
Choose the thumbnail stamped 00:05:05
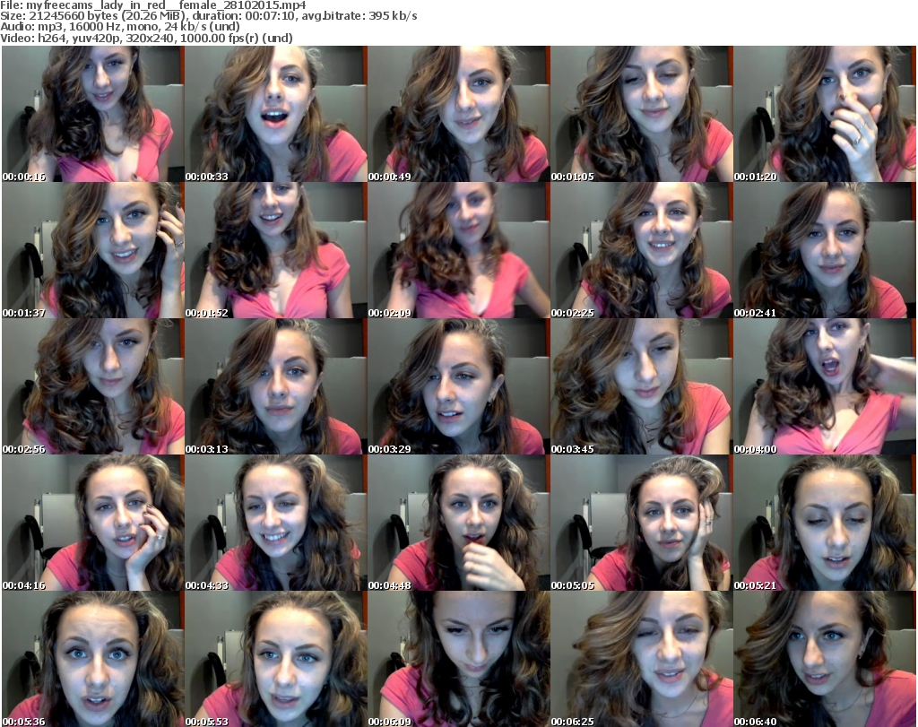pyautogui.click(x=642, y=523)
